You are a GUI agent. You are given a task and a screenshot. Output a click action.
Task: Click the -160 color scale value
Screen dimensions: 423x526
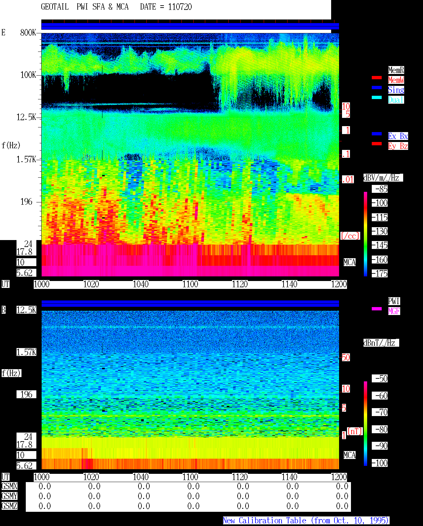pos(380,260)
